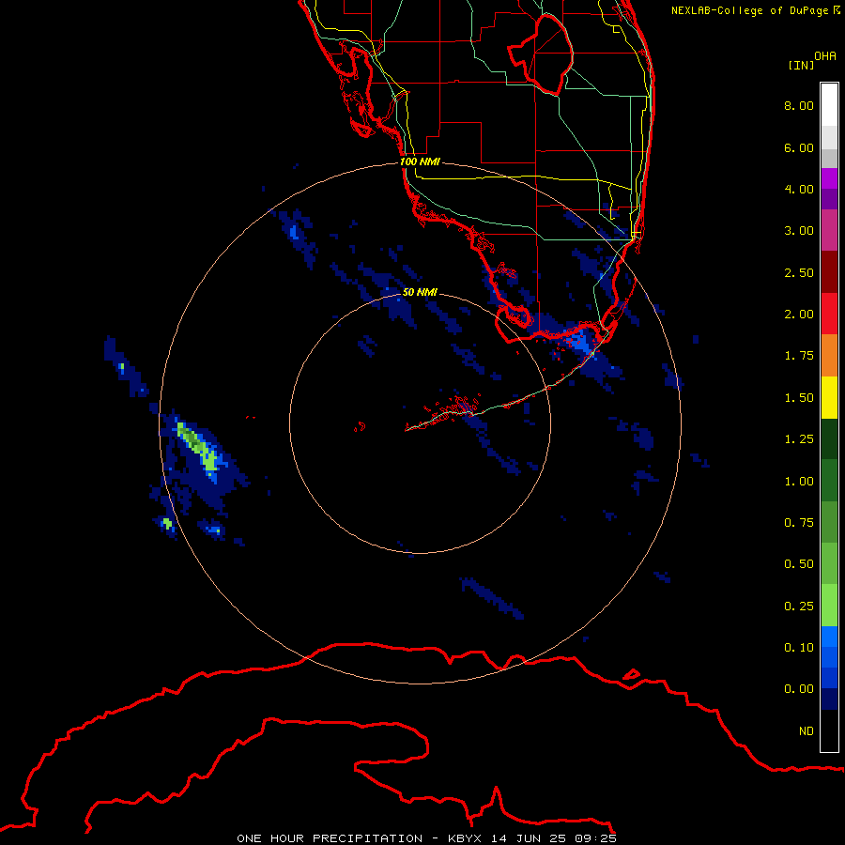The width and height of the screenshot is (845, 845).
Task: Click the Lake Okeechobee outline
Action: tap(542, 55)
